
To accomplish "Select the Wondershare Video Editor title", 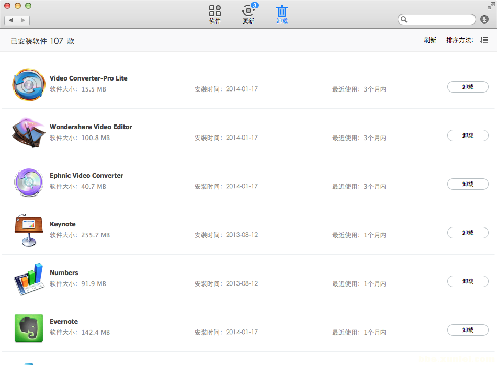I will [x=91, y=127].
